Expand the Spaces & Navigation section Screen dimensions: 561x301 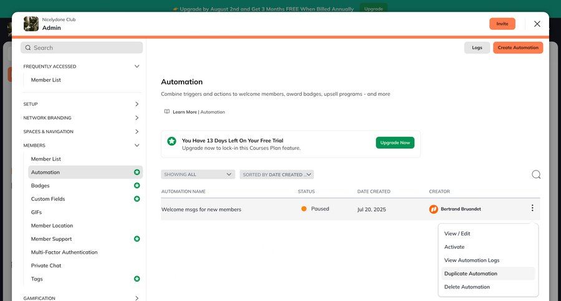pos(137,132)
